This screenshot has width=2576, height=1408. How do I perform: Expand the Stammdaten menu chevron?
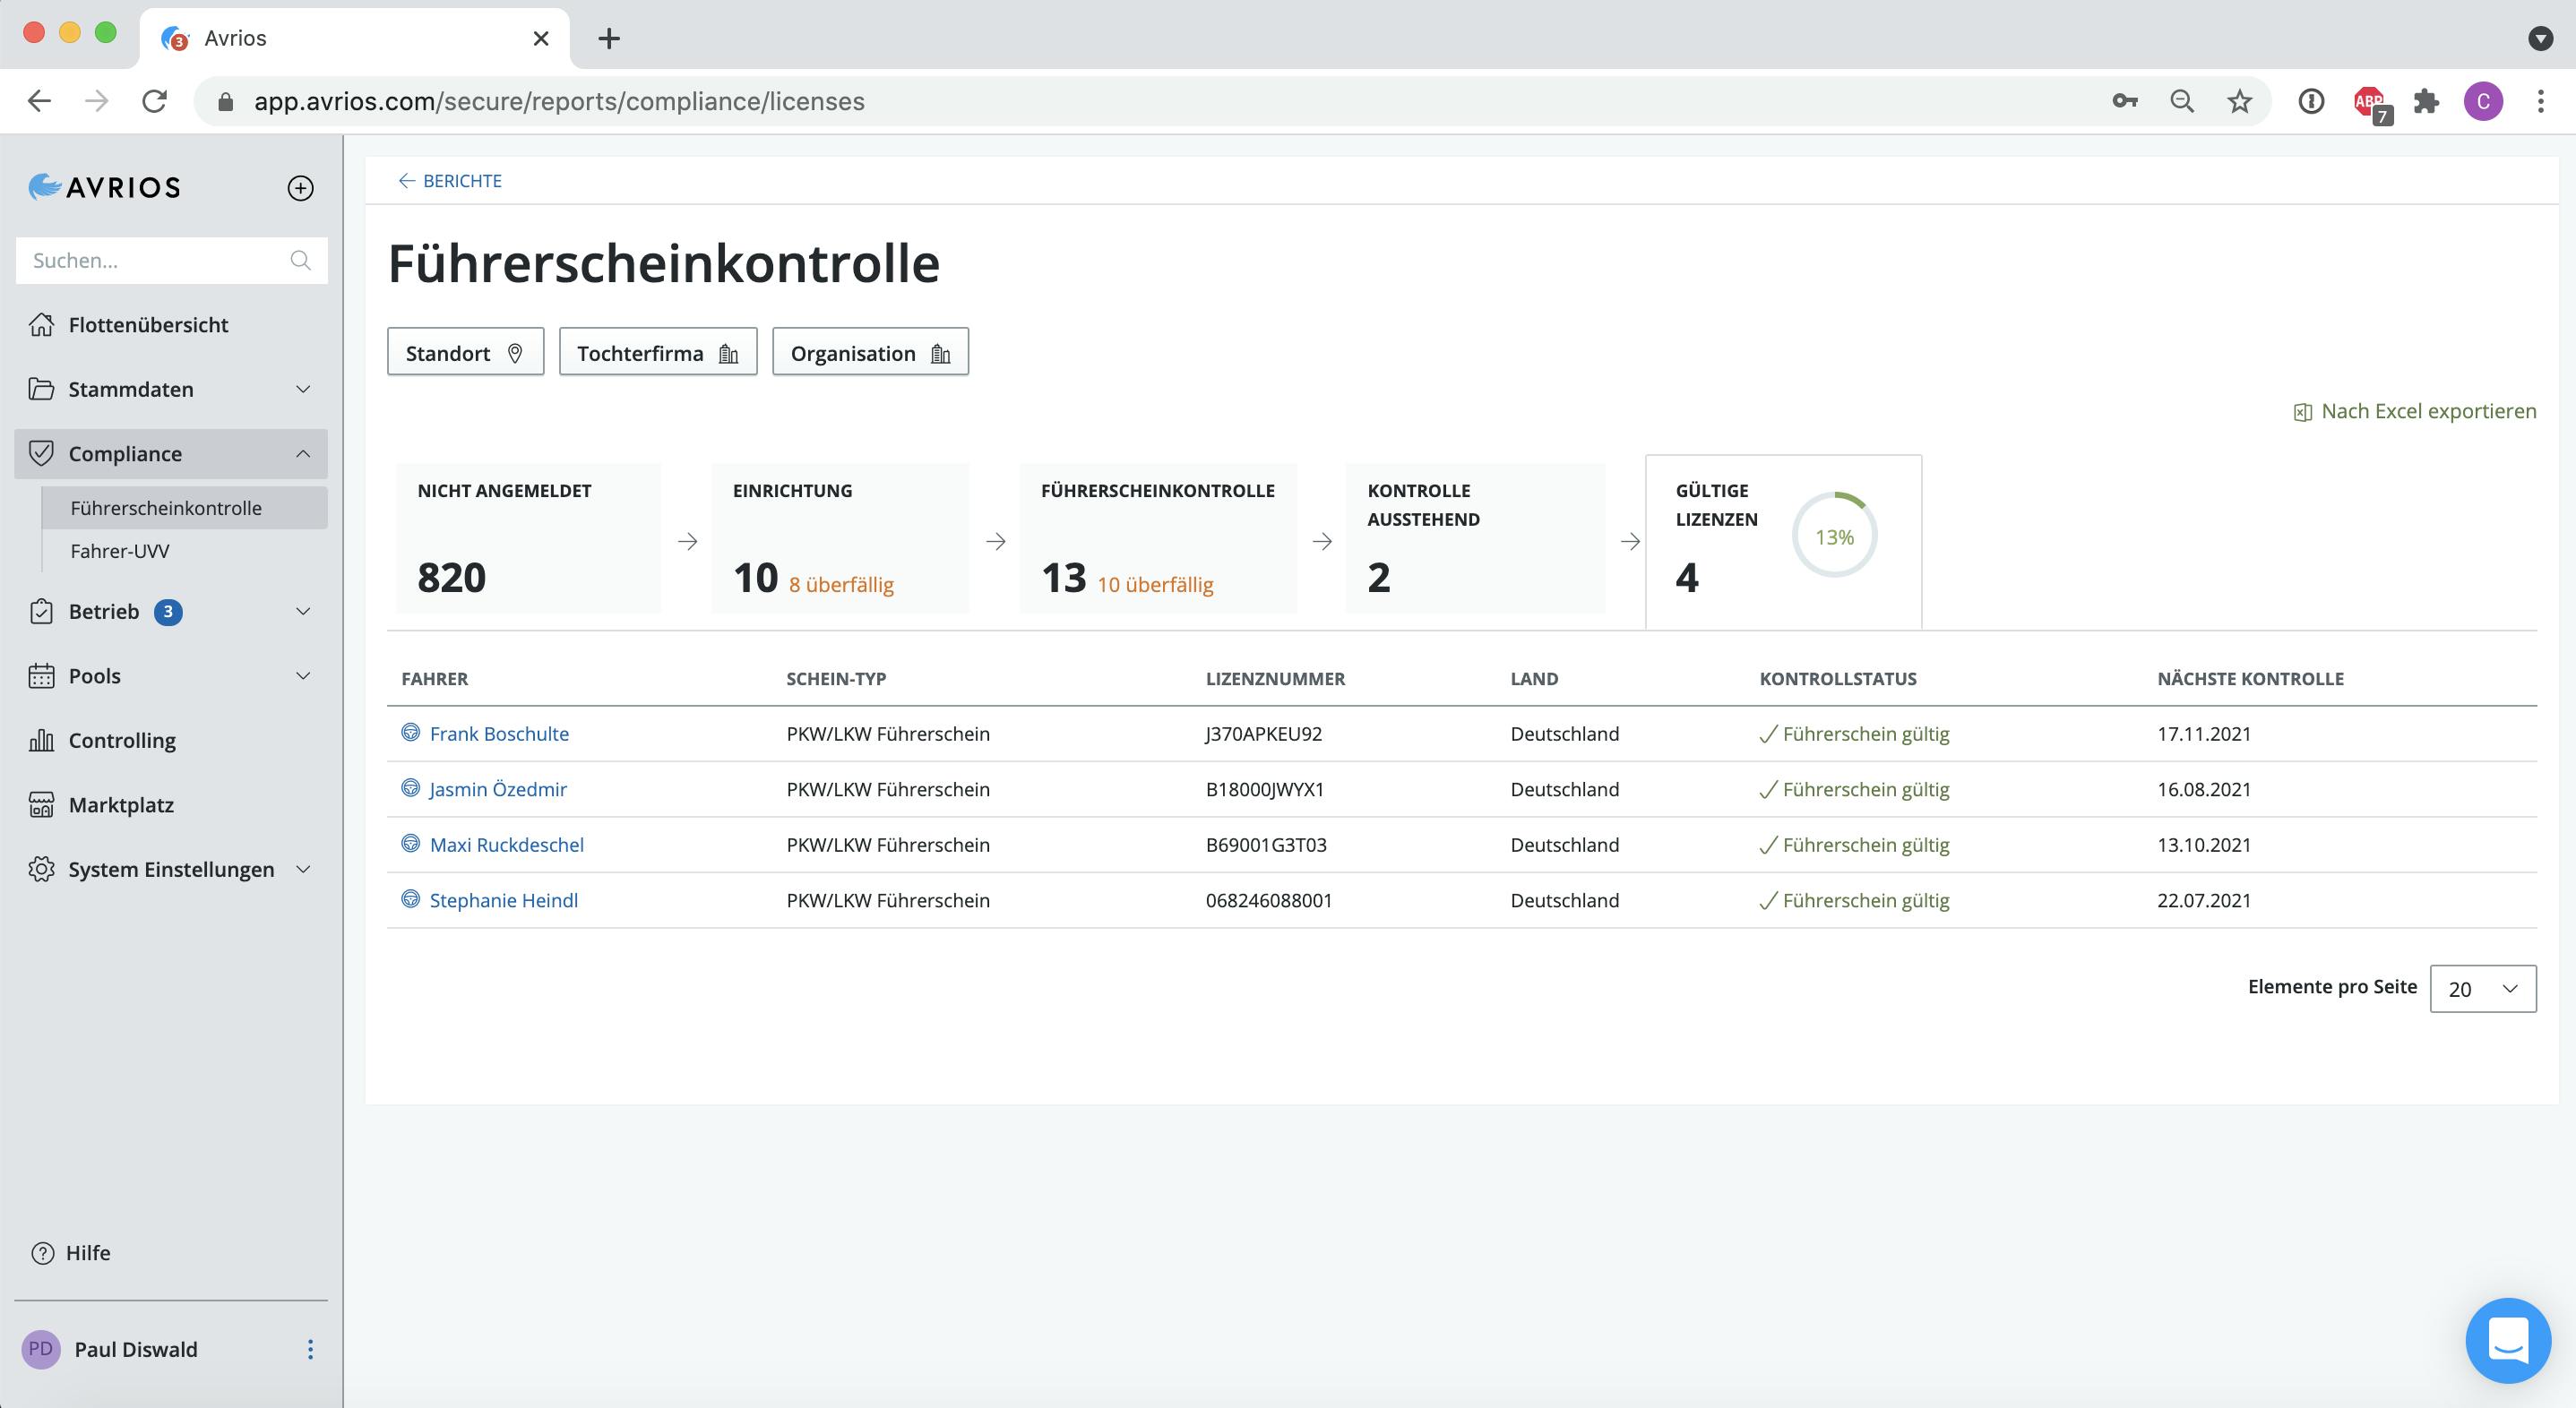point(303,389)
